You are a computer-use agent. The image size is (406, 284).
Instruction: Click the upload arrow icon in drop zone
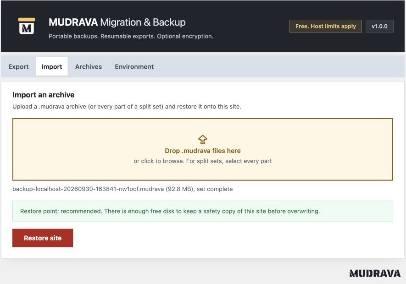[x=202, y=139]
